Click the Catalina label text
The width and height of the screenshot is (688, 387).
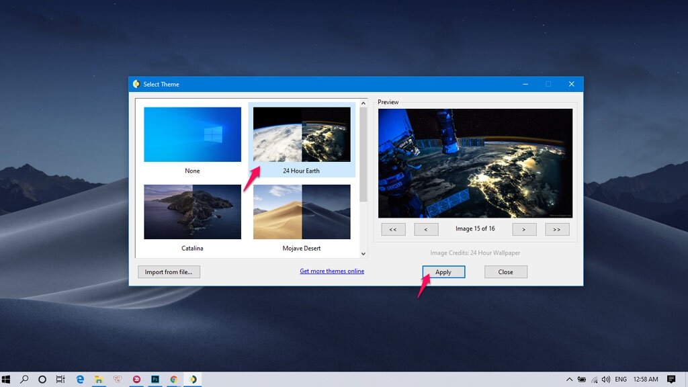pos(192,248)
